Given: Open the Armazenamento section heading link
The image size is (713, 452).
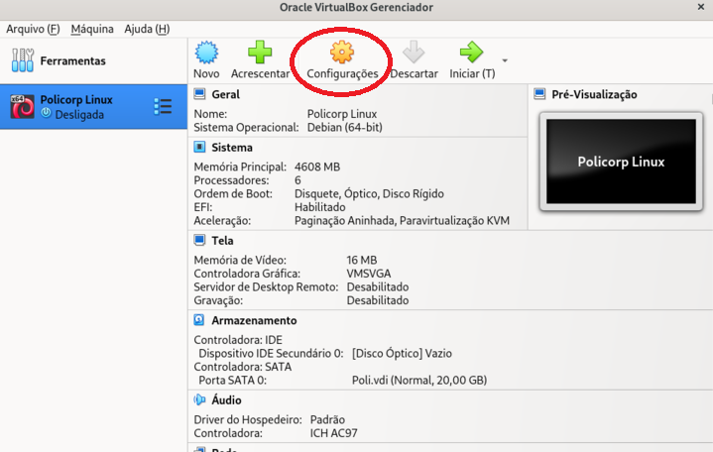Looking at the screenshot, I should tap(254, 320).
